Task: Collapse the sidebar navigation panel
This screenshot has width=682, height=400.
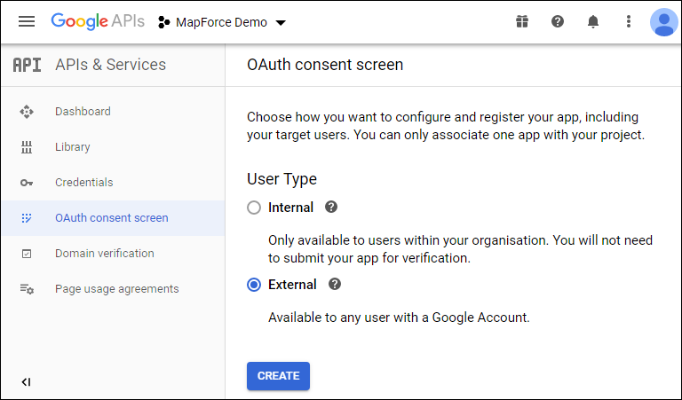Action: pyautogui.click(x=26, y=382)
